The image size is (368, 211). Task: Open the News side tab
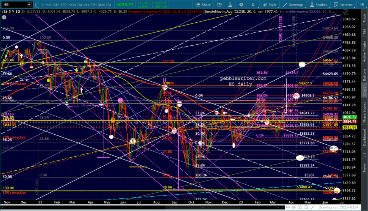364,168
